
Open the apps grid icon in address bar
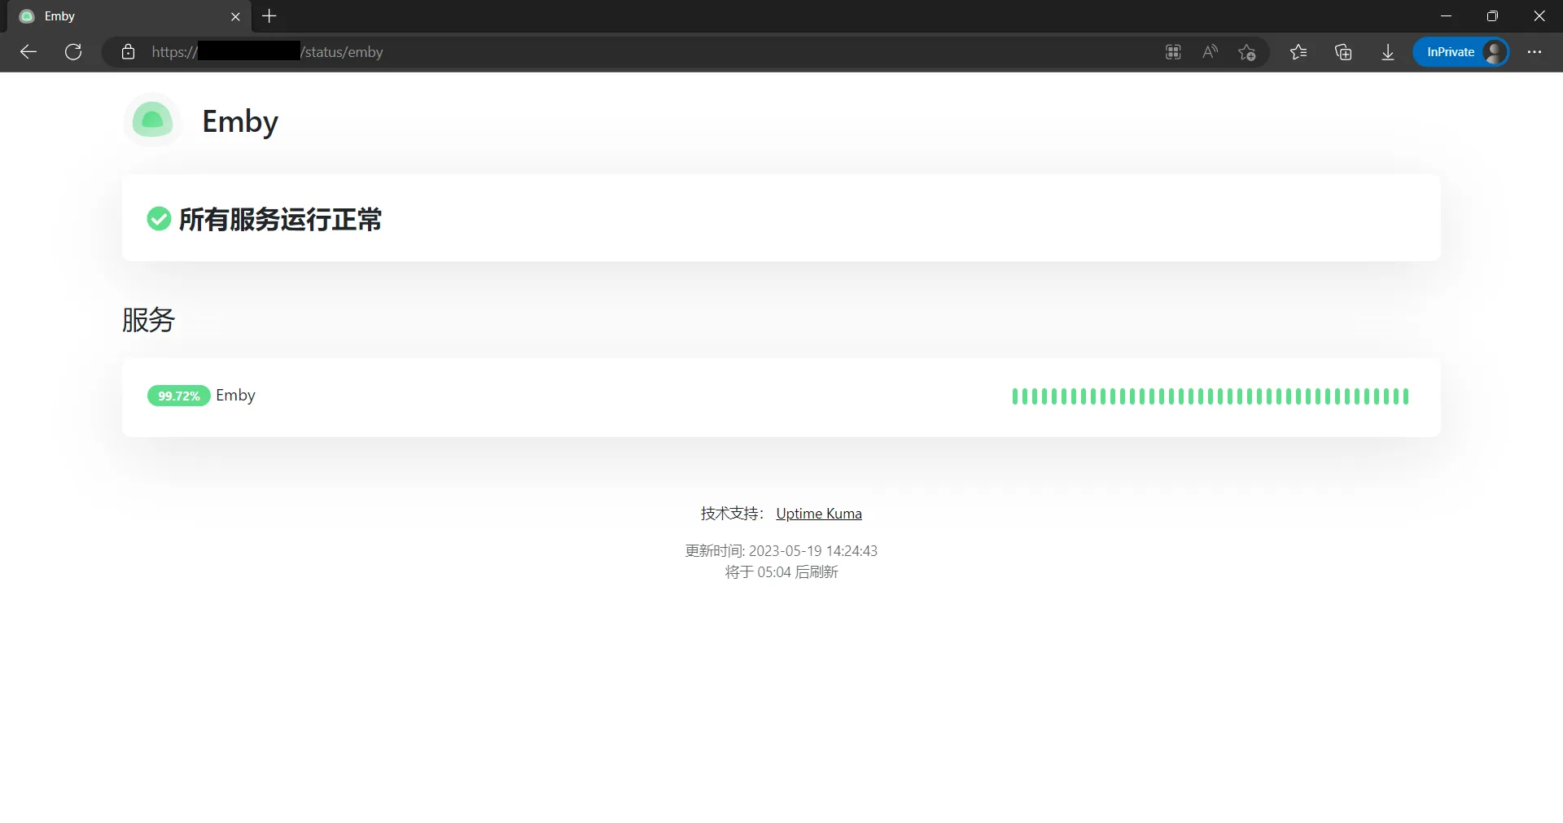coord(1173,52)
